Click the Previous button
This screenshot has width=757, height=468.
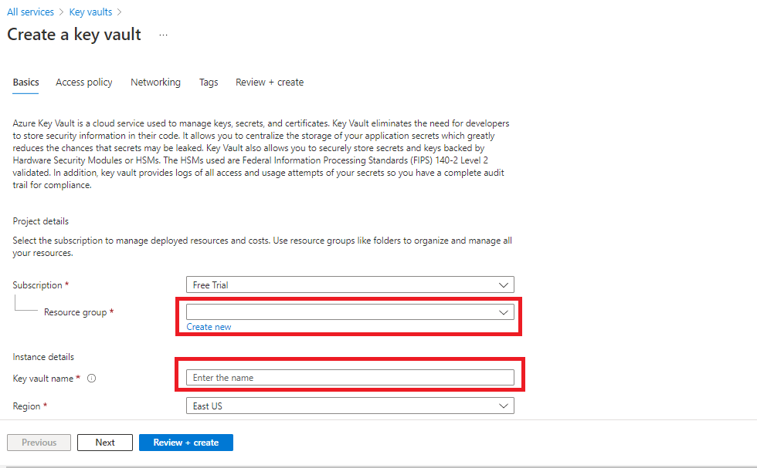pos(39,442)
